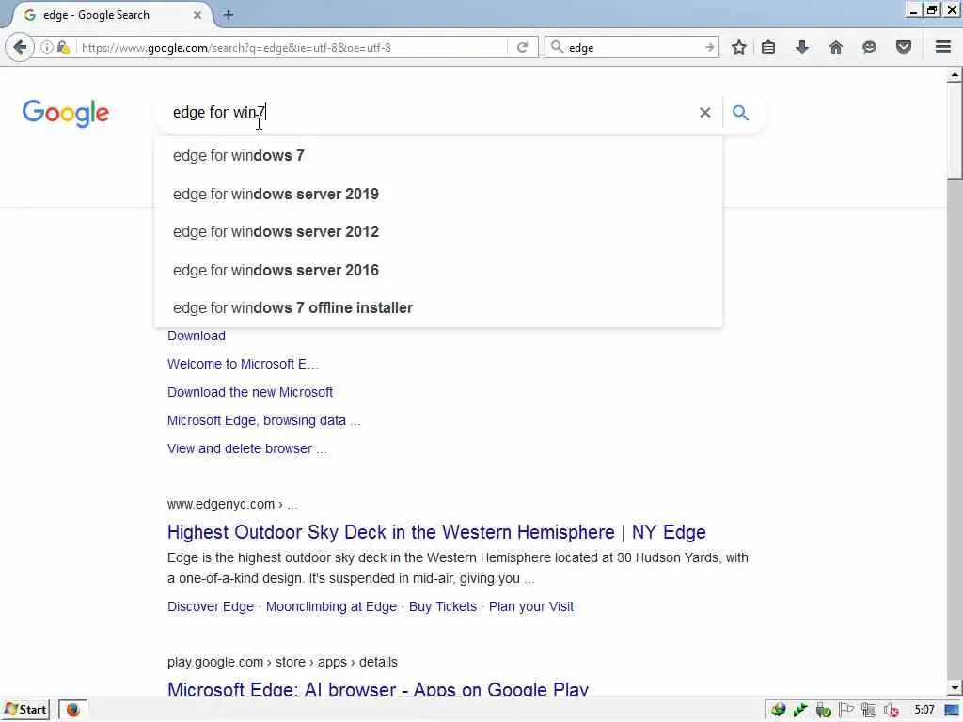Click the scrollbar up arrow
Image resolution: width=963 pixels, height=722 pixels.
click(954, 75)
